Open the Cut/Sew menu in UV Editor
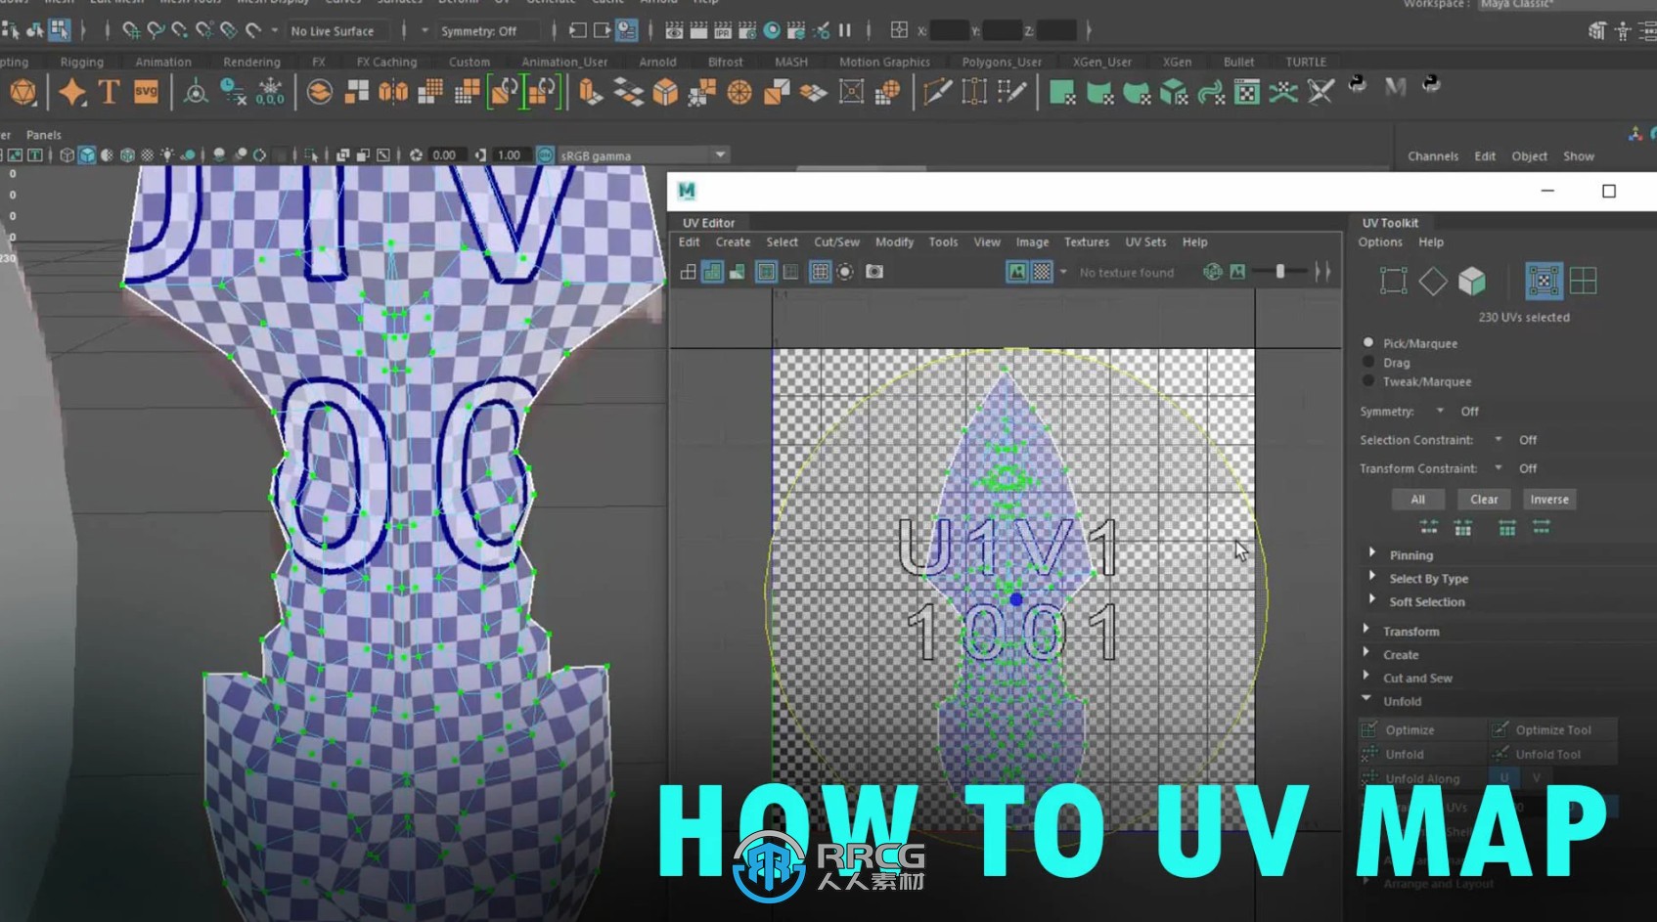This screenshot has height=922, width=1657. click(x=836, y=241)
